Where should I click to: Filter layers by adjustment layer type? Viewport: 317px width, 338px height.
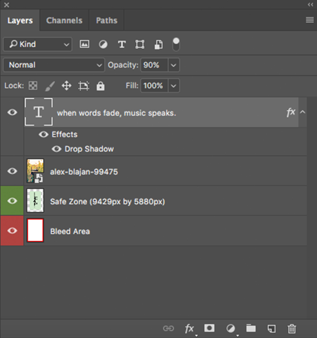tap(103, 44)
